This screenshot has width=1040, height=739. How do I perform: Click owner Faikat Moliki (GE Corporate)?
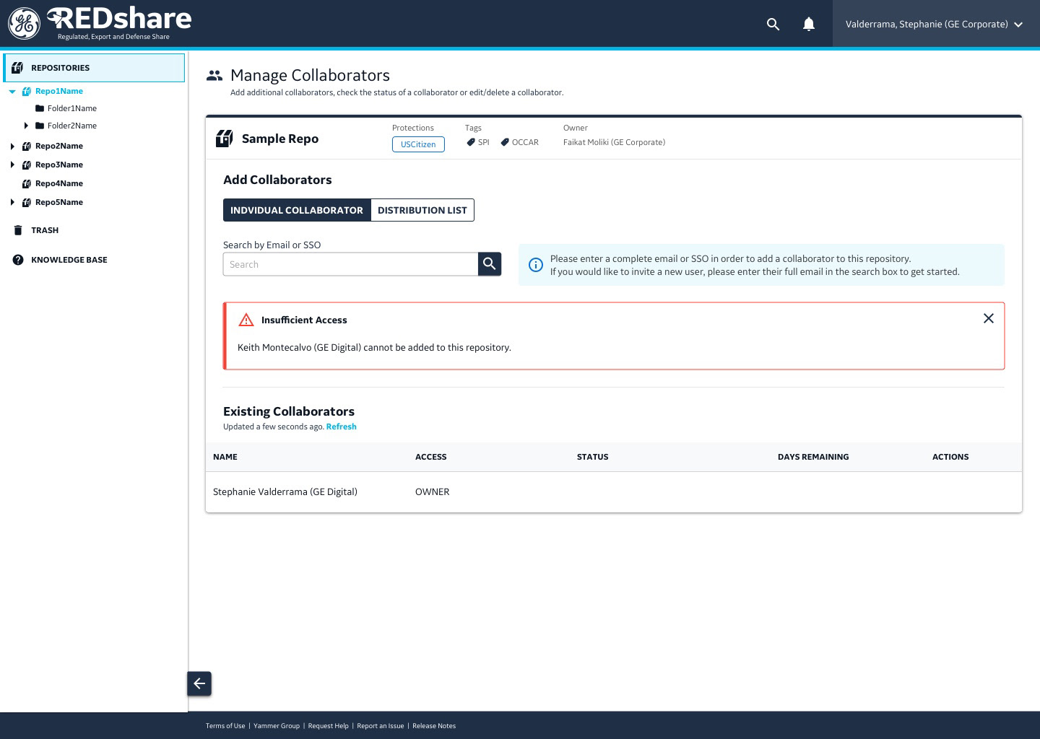(614, 142)
